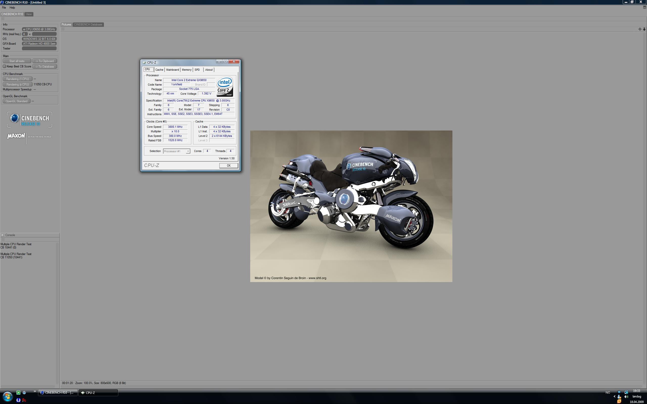Click the picture viewer grip handle icon
This screenshot has height=404, width=647.
[63, 29]
